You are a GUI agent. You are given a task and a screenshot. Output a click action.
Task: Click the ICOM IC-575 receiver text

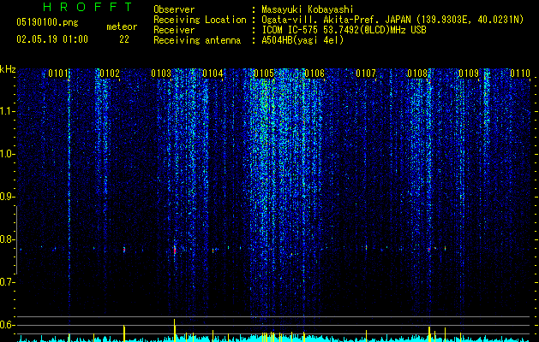point(344,30)
